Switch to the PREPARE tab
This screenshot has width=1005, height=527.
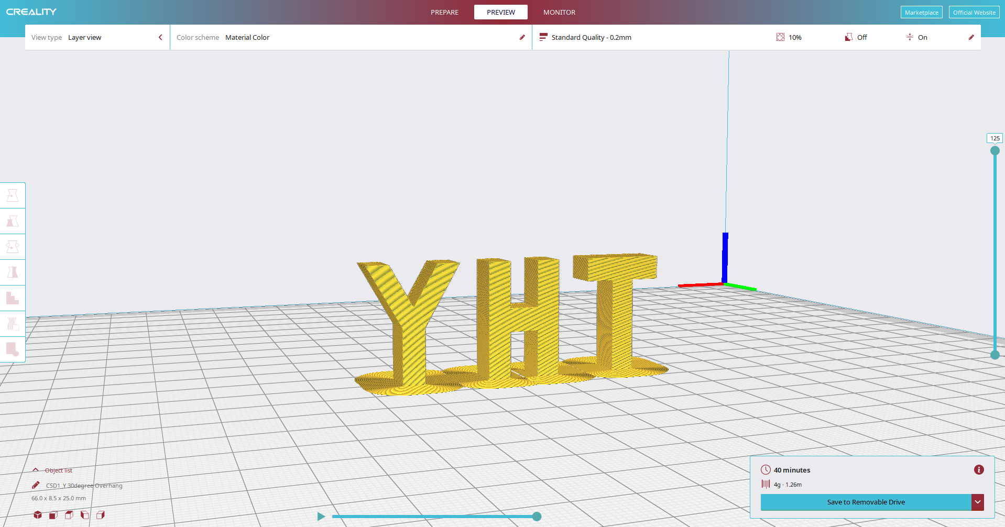click(x=444, y=12)
